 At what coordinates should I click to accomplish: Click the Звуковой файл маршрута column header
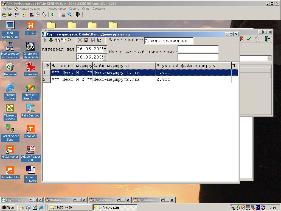[193, 66]
